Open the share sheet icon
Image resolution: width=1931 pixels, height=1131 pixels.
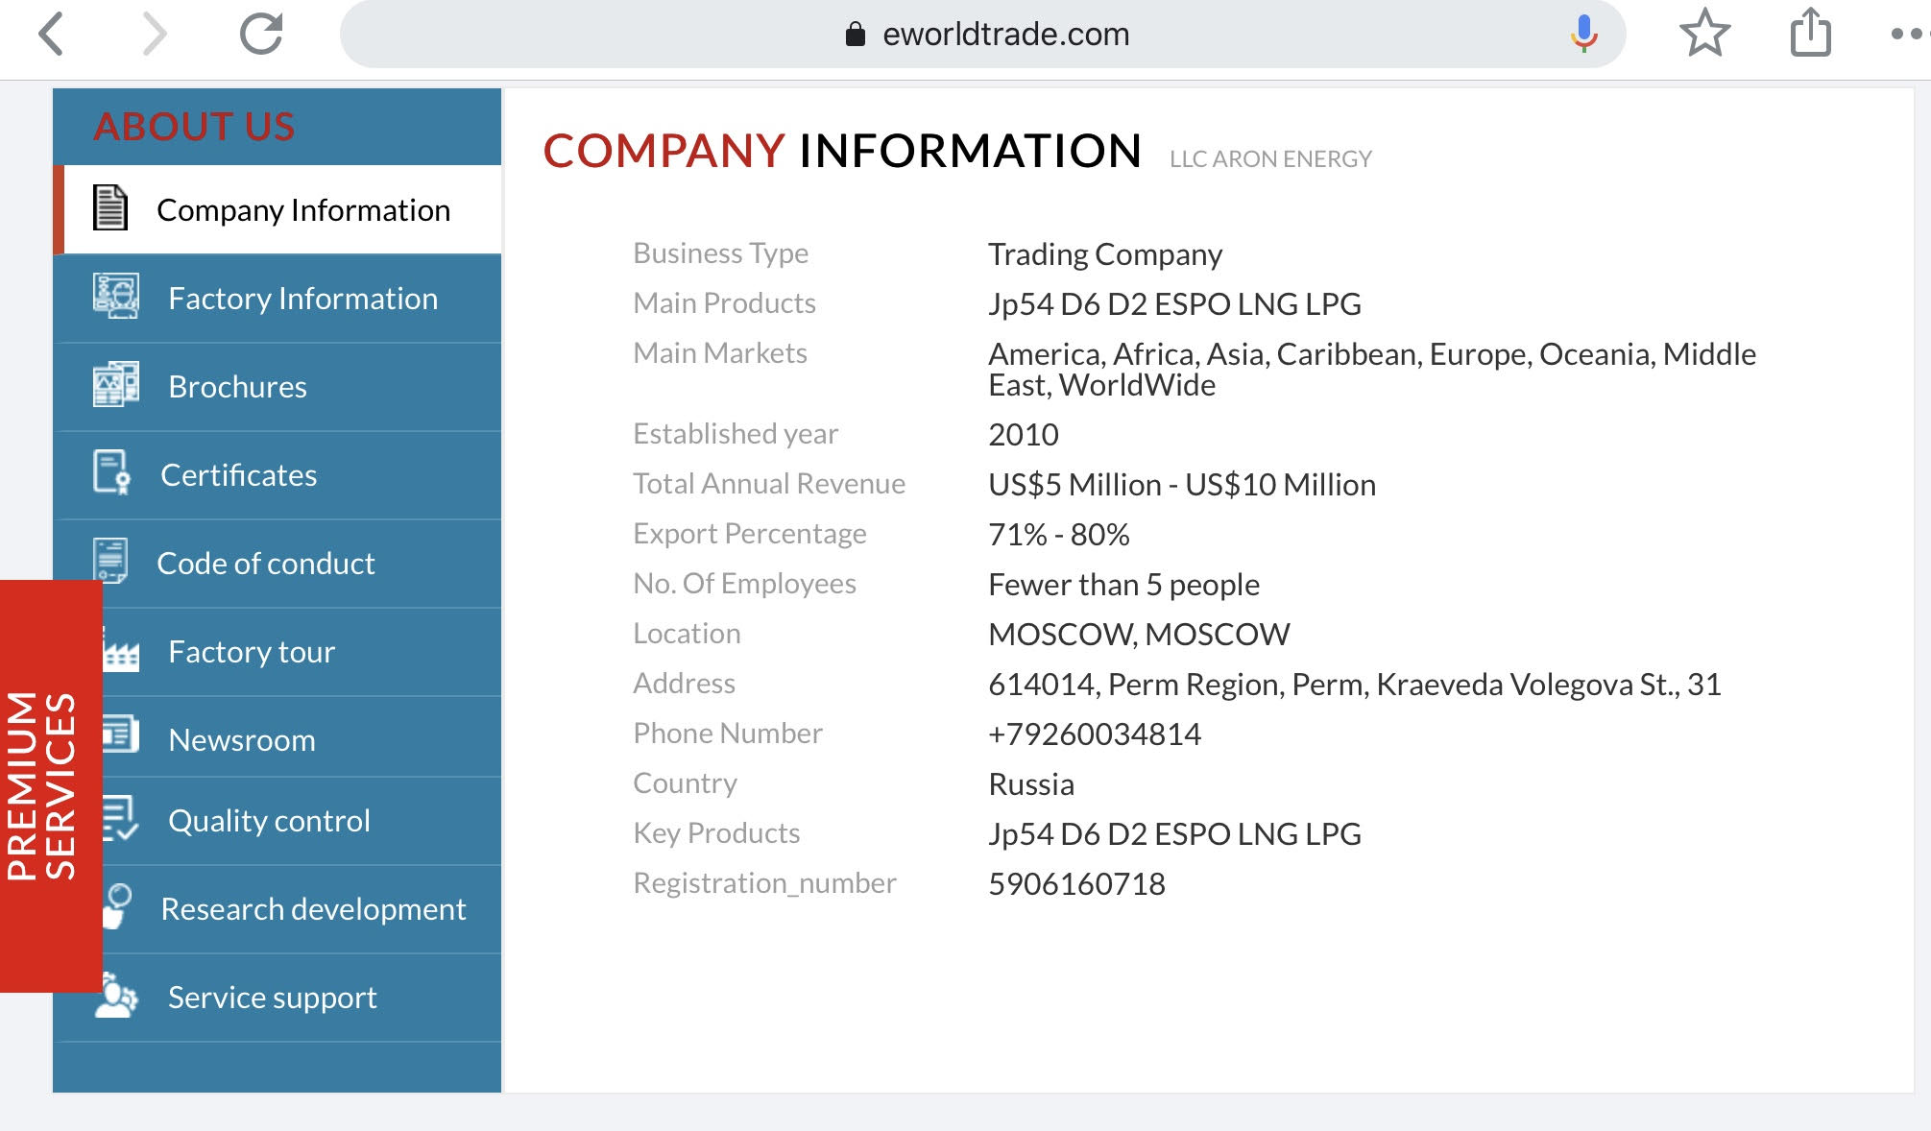[x=1810, y=35]
